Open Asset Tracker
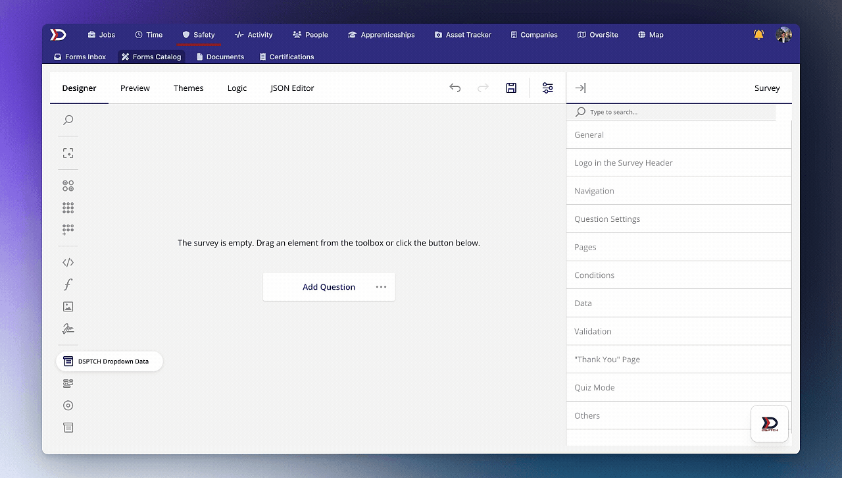This screenshot has height=478, width=842. (463, 35)
